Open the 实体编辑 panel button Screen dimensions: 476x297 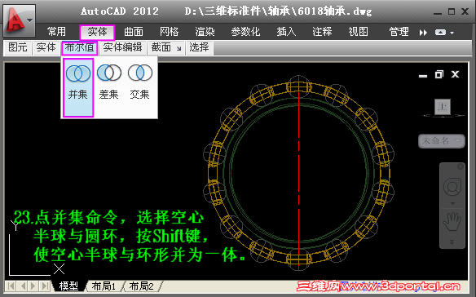tap(122, 47)
